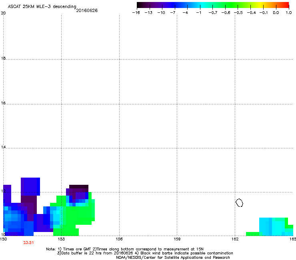Click the colorbar label -7
296x260 pixels.
[173, 13]
